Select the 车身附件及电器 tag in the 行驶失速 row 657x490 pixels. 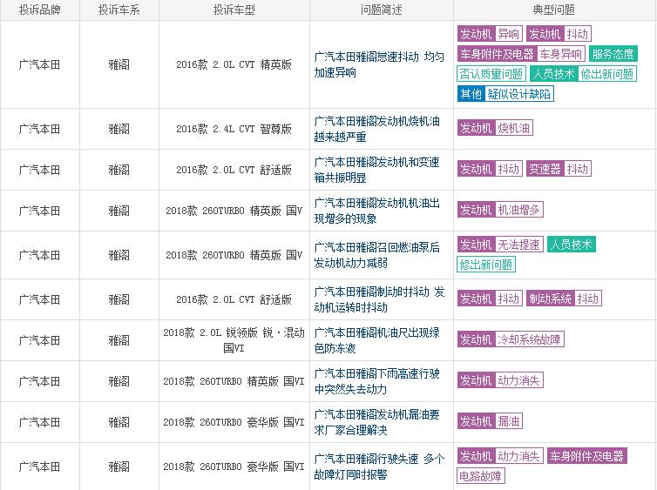click(x=587, y=456)
